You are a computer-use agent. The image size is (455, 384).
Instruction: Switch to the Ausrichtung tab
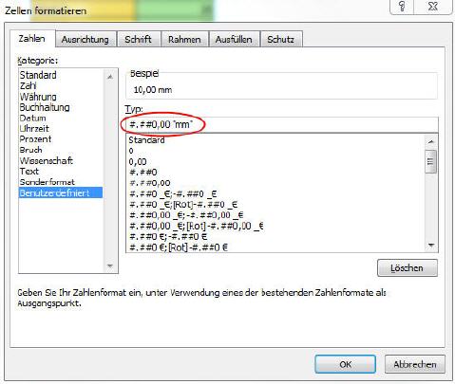[x=85, y=40]
